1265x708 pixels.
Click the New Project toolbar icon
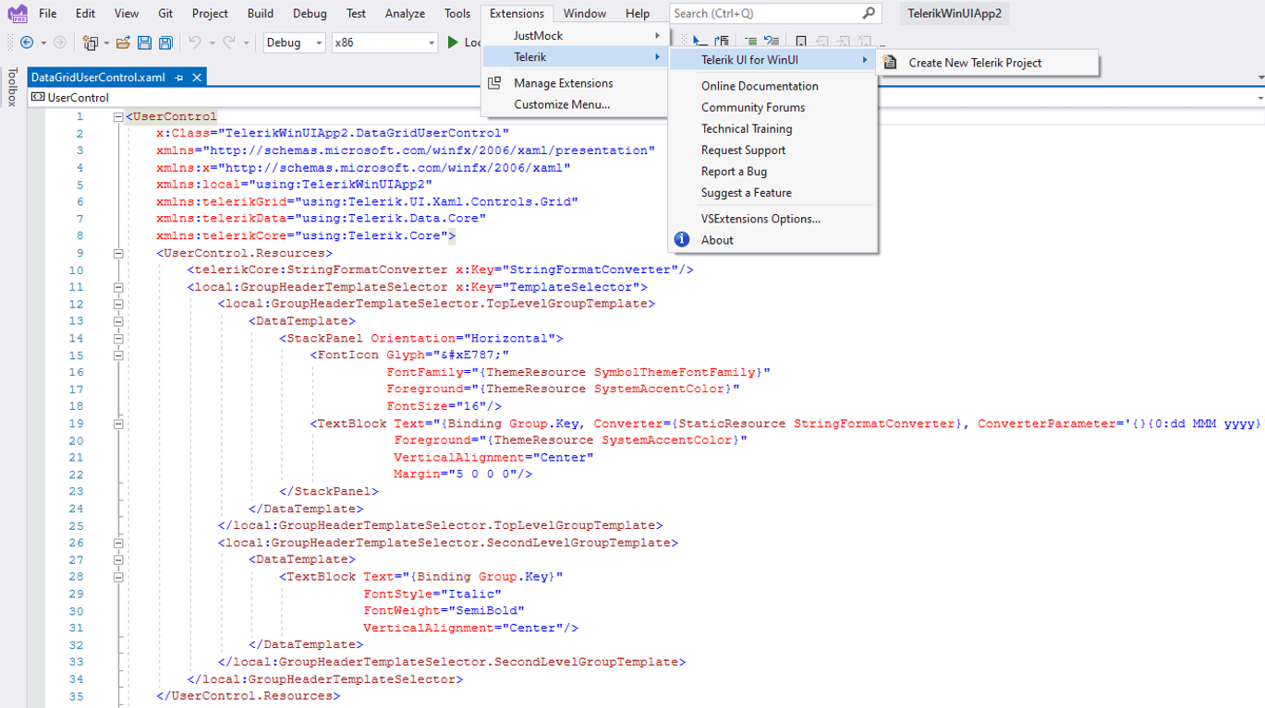[90, 42]
